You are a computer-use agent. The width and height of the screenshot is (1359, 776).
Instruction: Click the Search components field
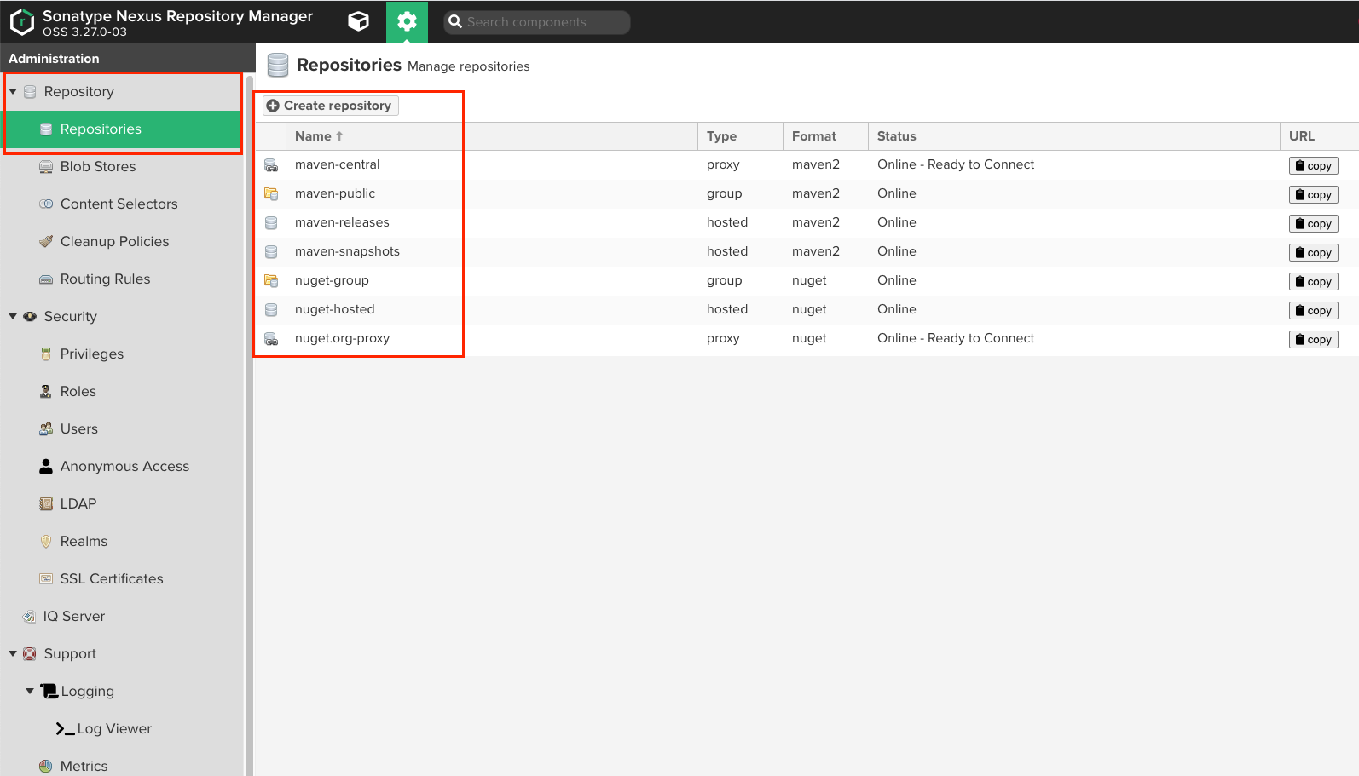coord(537,22)
